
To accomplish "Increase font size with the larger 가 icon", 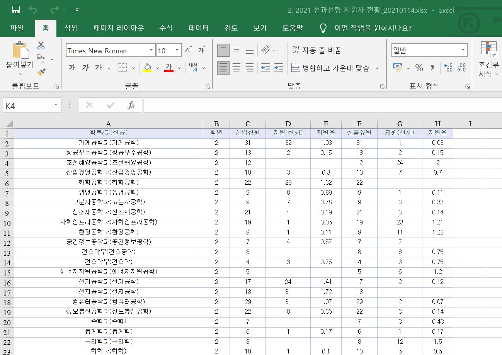I will pos(188,50).
